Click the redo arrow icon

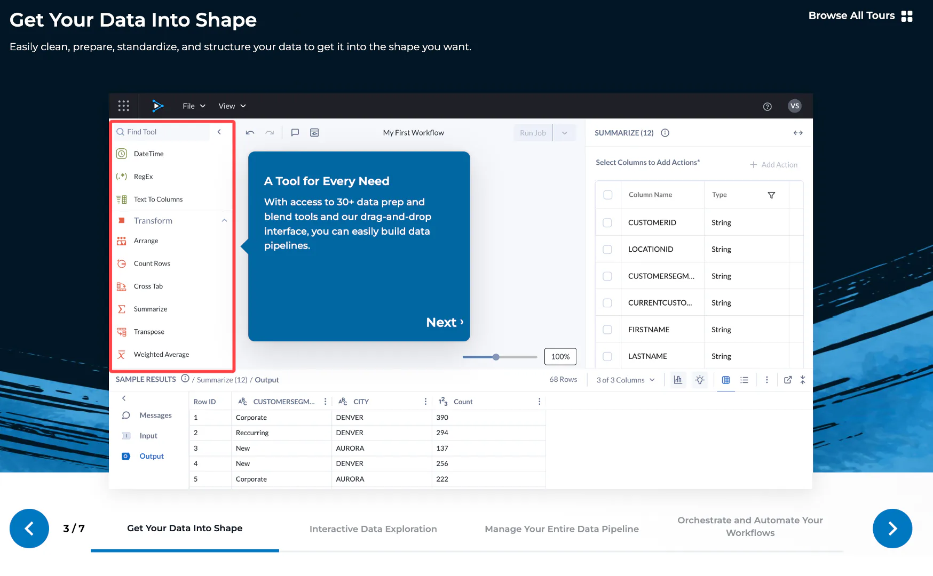(x=270, y=133)
